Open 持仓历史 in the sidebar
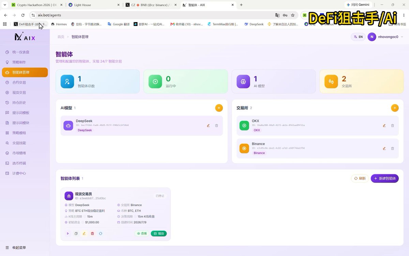409x256 pixels. 25,102
